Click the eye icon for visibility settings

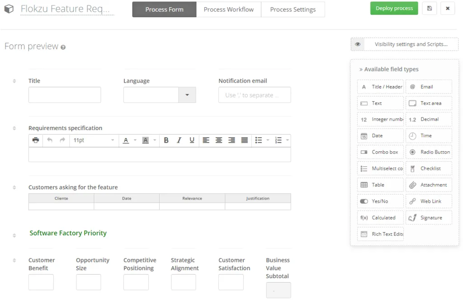click(x=358, y=44)
